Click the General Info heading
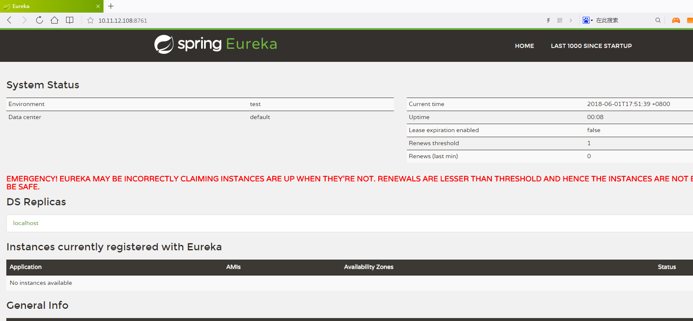693x321 pixels. click(37, 305)
